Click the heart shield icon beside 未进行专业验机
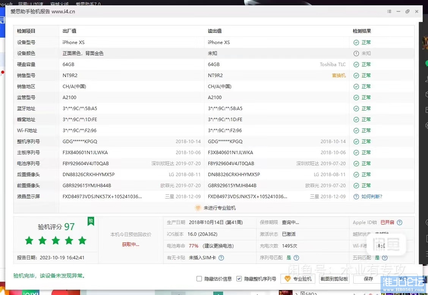 coord(198,208)
